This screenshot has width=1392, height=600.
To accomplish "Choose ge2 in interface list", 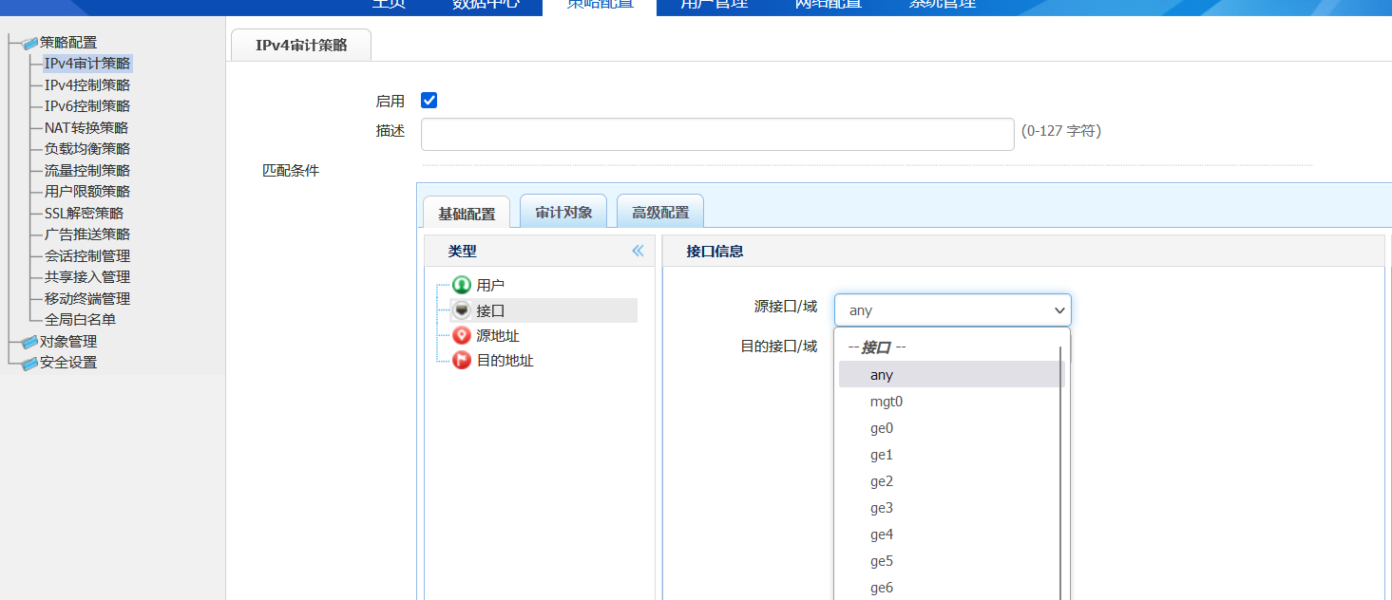I will point(951,481).
